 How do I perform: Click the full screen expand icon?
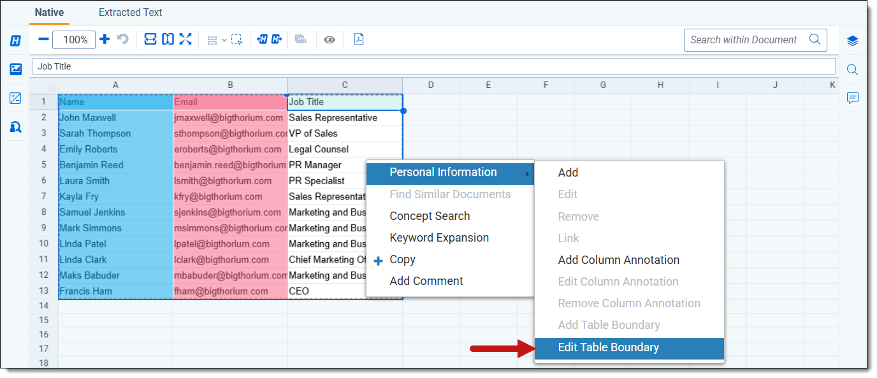pyautogui.click(x=185, y=40)
